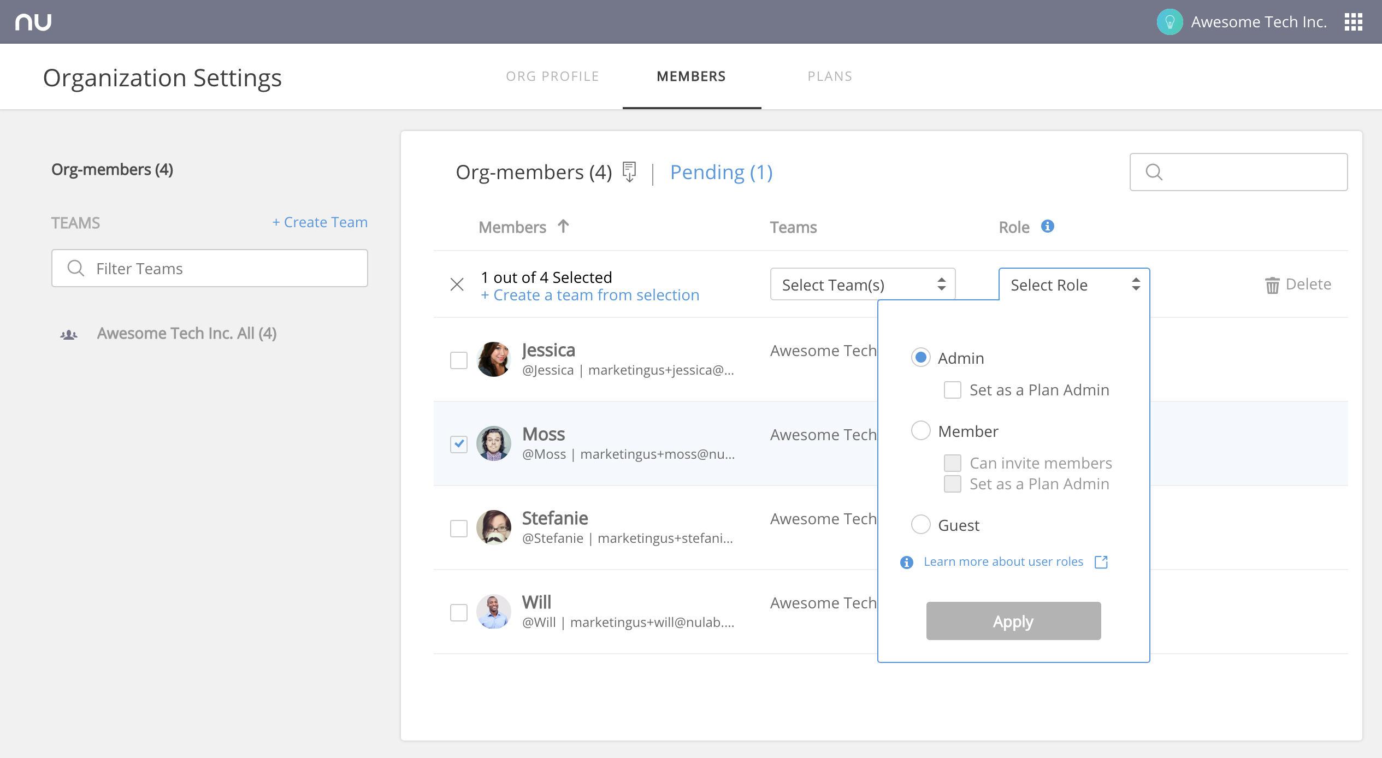1382x758 pixels.
Task: Switch to the PLANS tab
Action: [830, 76]
